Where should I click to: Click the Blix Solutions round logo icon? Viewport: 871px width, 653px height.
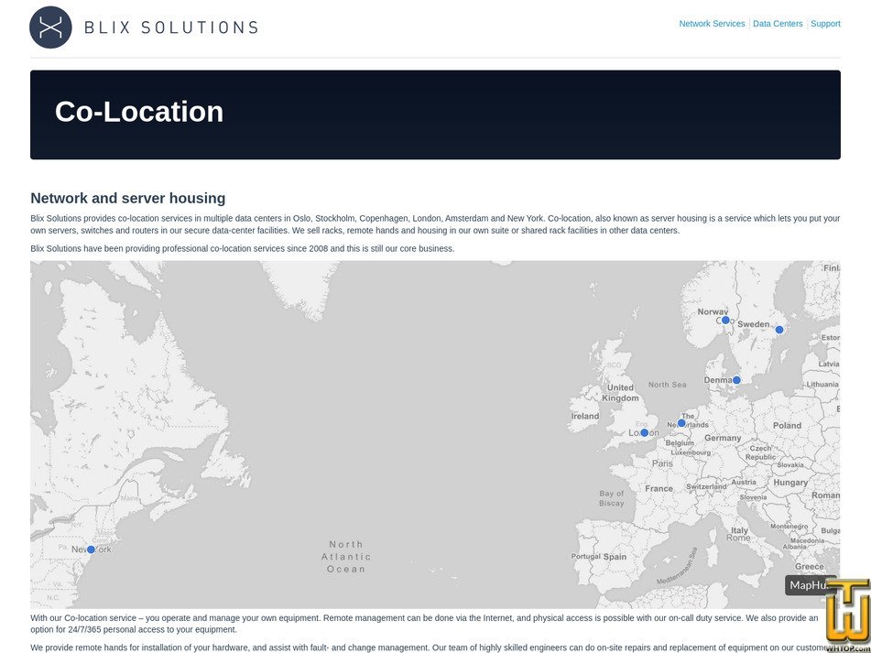pyautogui.click(x=50, y=27)
